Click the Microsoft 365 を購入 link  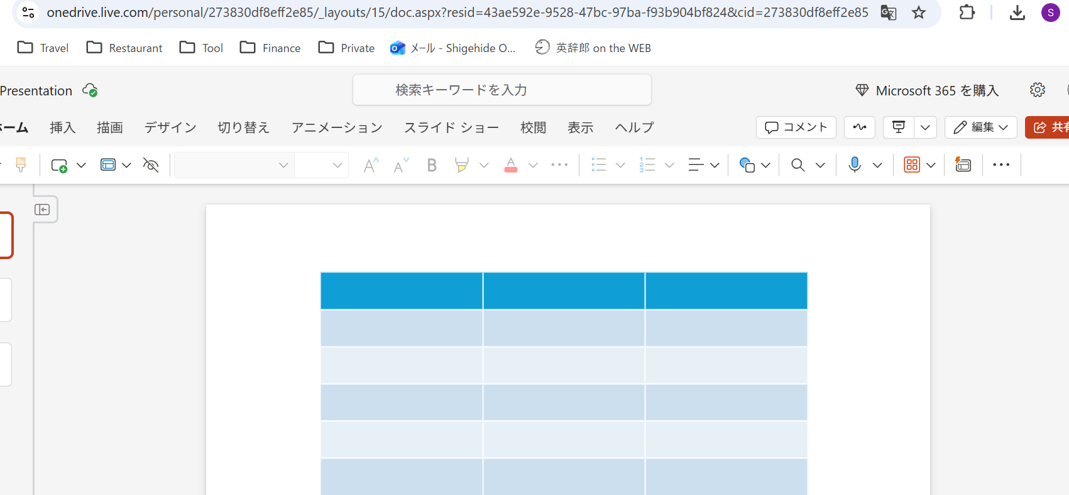(x=927, y=90)
